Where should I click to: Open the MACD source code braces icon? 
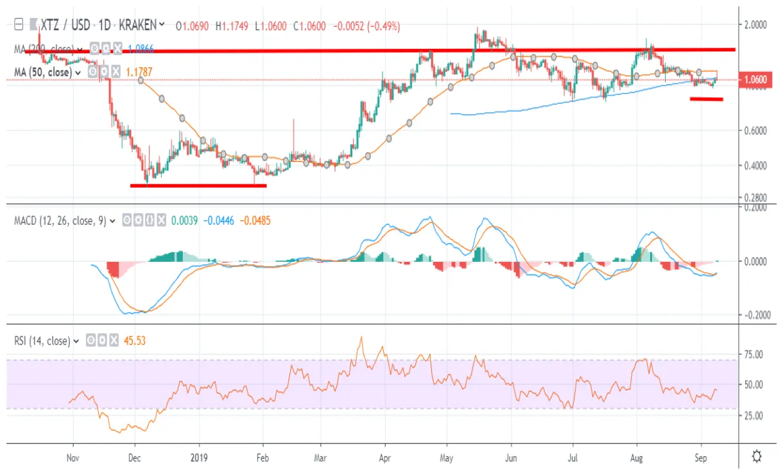(150, 220)
